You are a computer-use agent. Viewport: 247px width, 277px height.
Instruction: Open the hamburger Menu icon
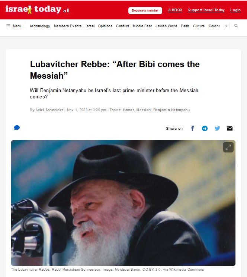click(8, 26)
